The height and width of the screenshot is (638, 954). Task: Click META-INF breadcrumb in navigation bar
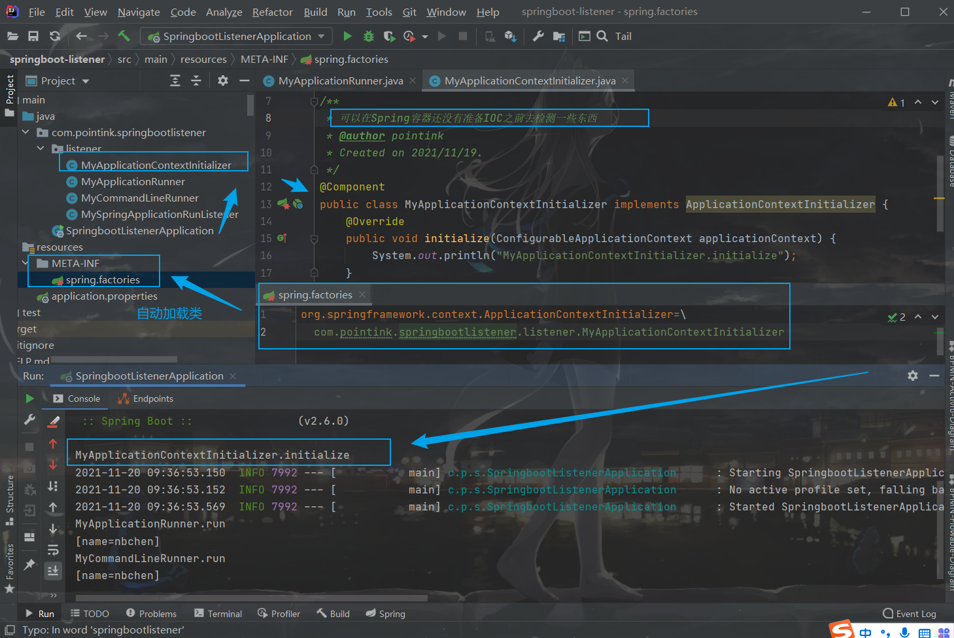(264, 59)
